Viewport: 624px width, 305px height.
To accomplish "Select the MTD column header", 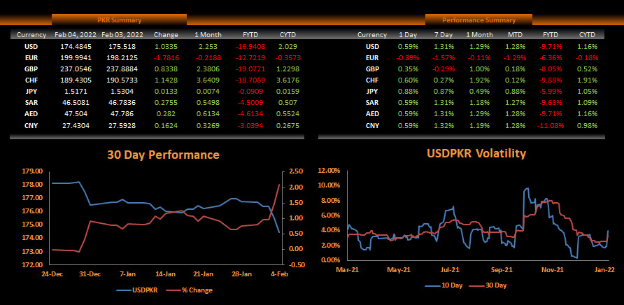I will 514,34.
